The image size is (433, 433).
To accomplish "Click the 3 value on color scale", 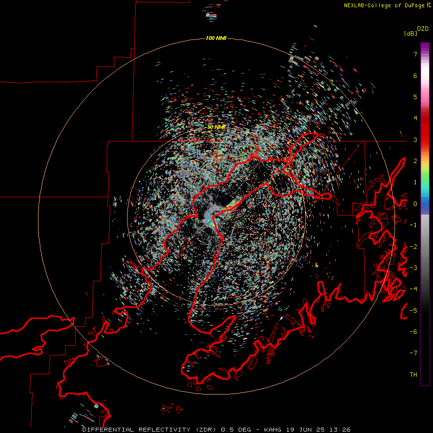I will (x=415, y=140).
